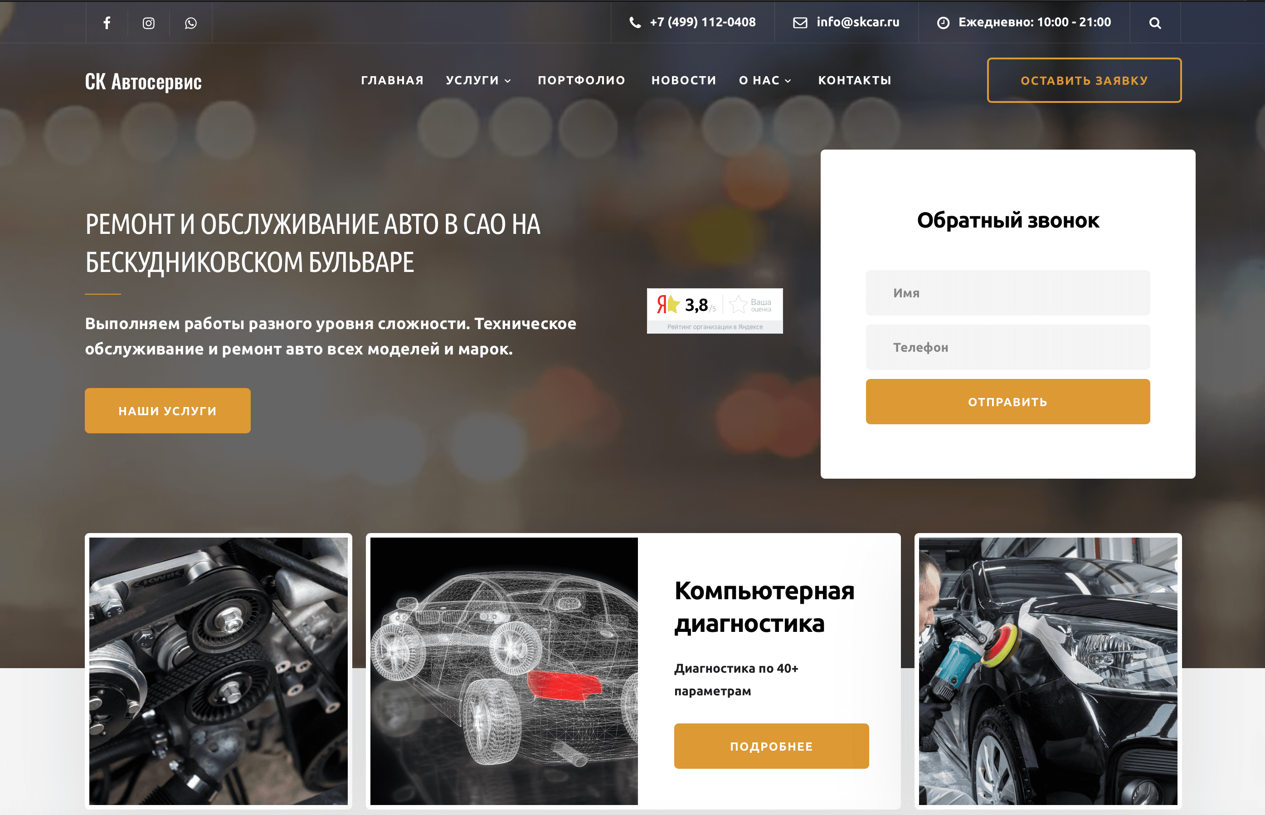Open the Instagram icon in the header
This screenshot has height=815, width=1265.
(x=149, y=22)
